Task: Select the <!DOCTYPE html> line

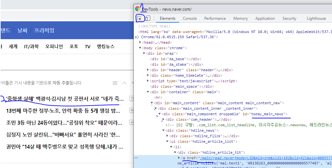Action: coord(154,27)
